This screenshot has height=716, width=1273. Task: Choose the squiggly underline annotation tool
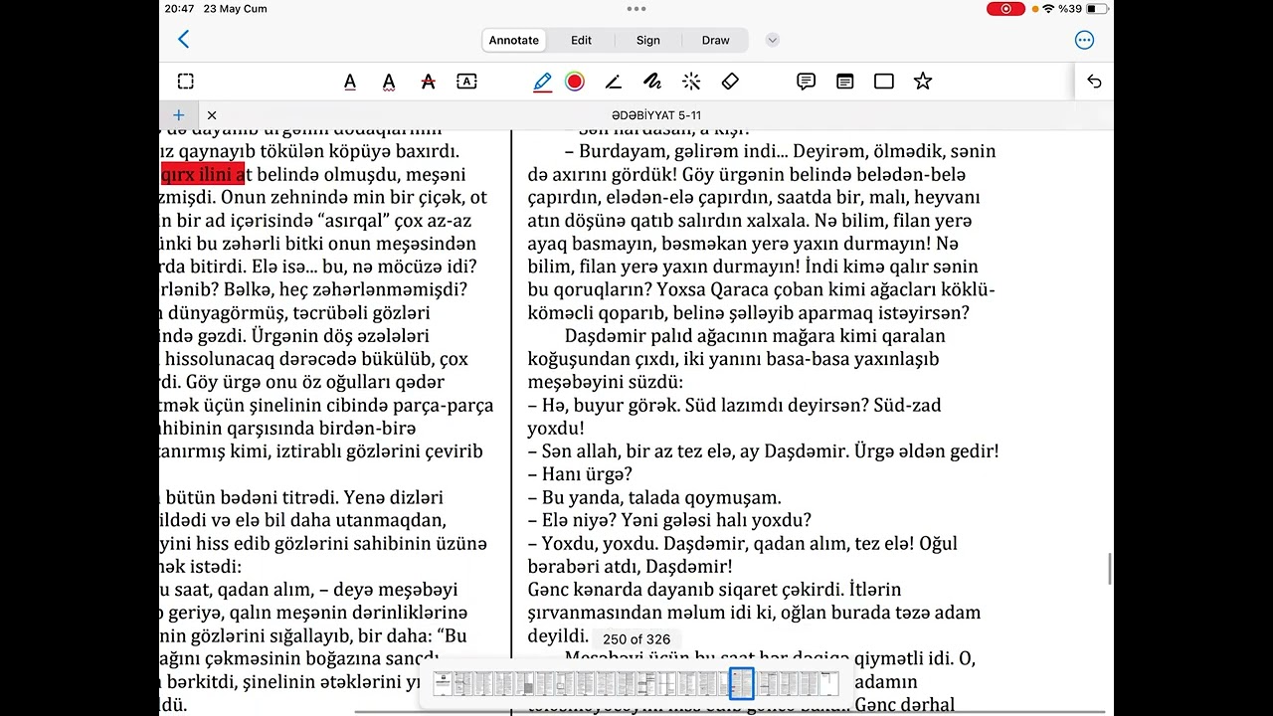pos(389,82)
